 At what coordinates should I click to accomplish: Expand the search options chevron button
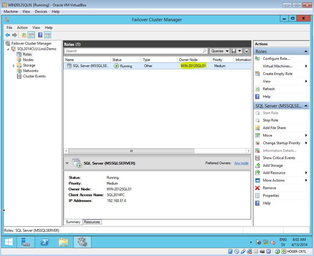pyautogui.click(x=247, y=51)
